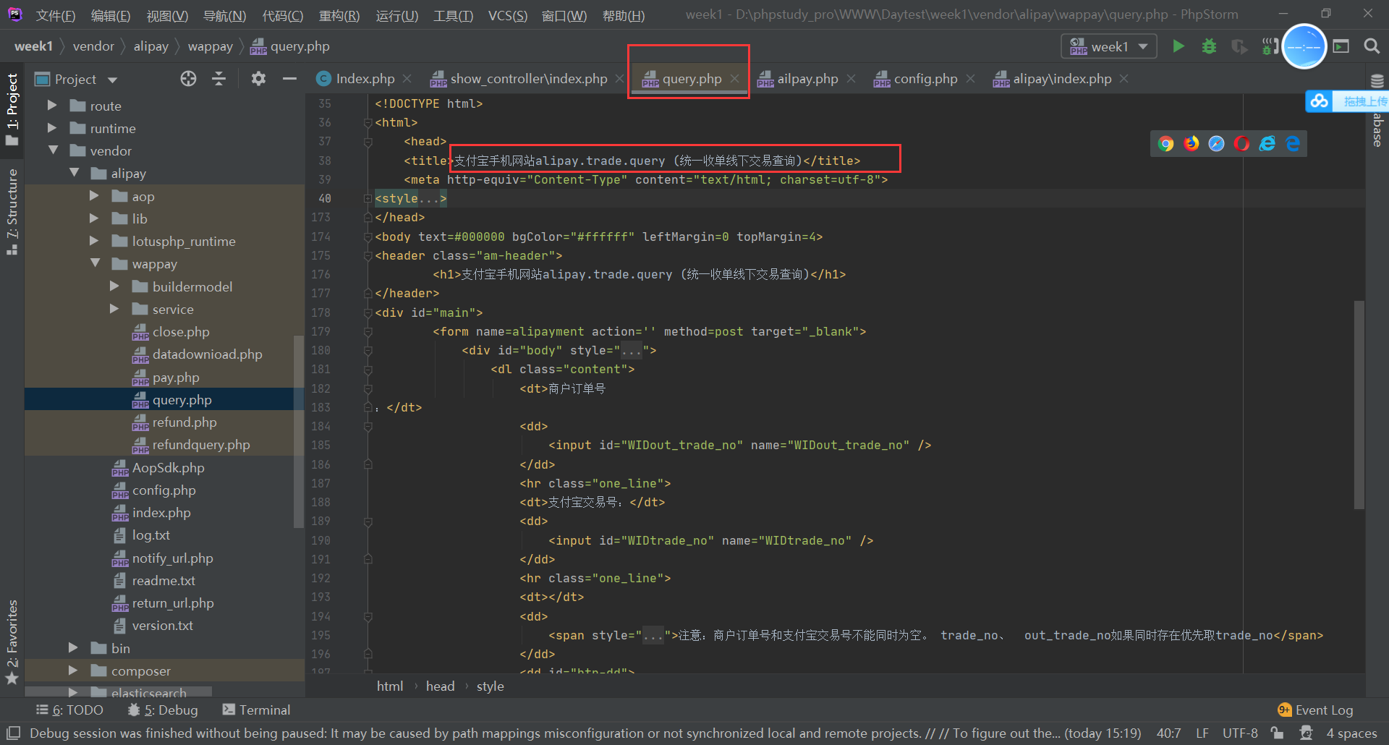The image size is (1389, 745).
Task: Expand the runtime folder
Action: point(52,128)
